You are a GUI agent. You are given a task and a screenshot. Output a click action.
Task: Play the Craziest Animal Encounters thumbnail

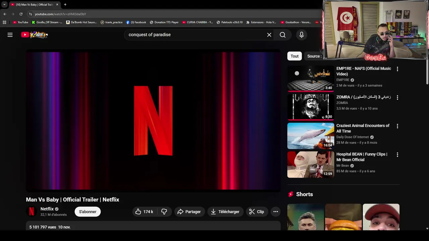[x=311, y=136]
